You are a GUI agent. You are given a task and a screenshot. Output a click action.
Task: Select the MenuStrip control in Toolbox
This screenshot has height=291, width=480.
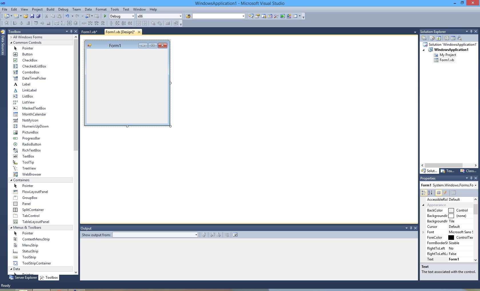30,245
